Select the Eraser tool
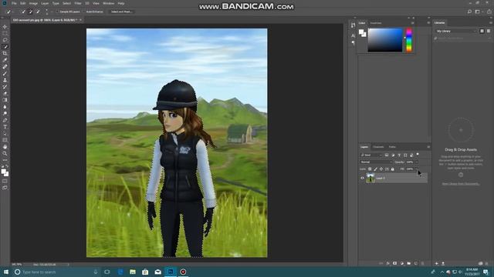This screenshot has width=494, height=277. [5, 93]
